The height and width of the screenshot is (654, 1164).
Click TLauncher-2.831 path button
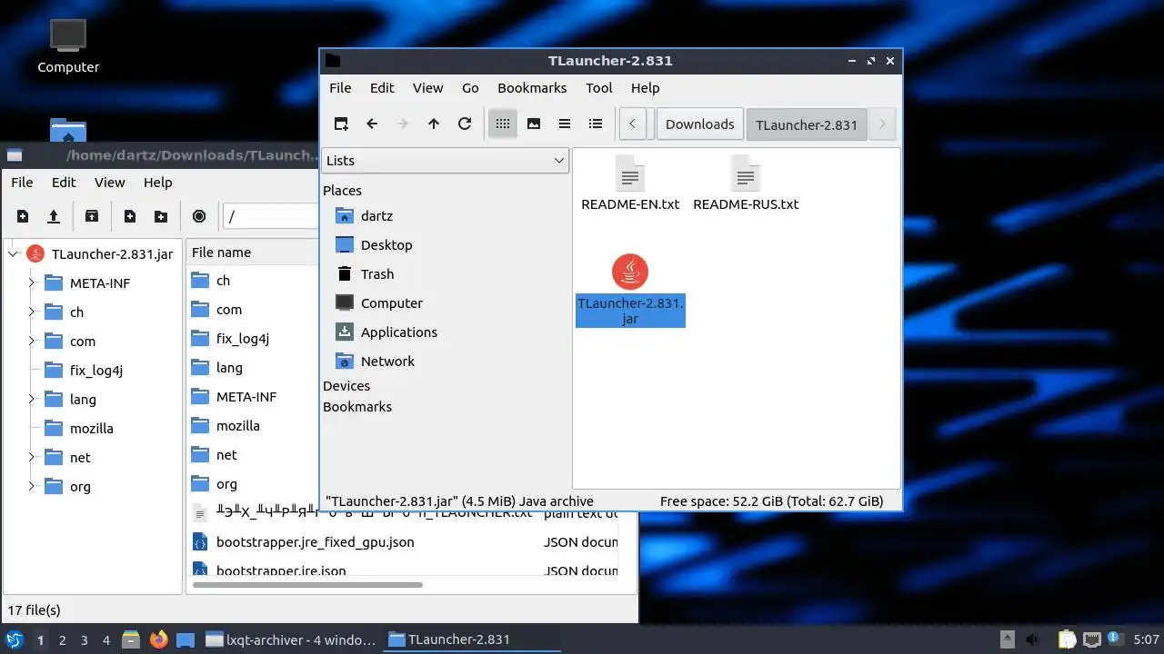(807, 124)
